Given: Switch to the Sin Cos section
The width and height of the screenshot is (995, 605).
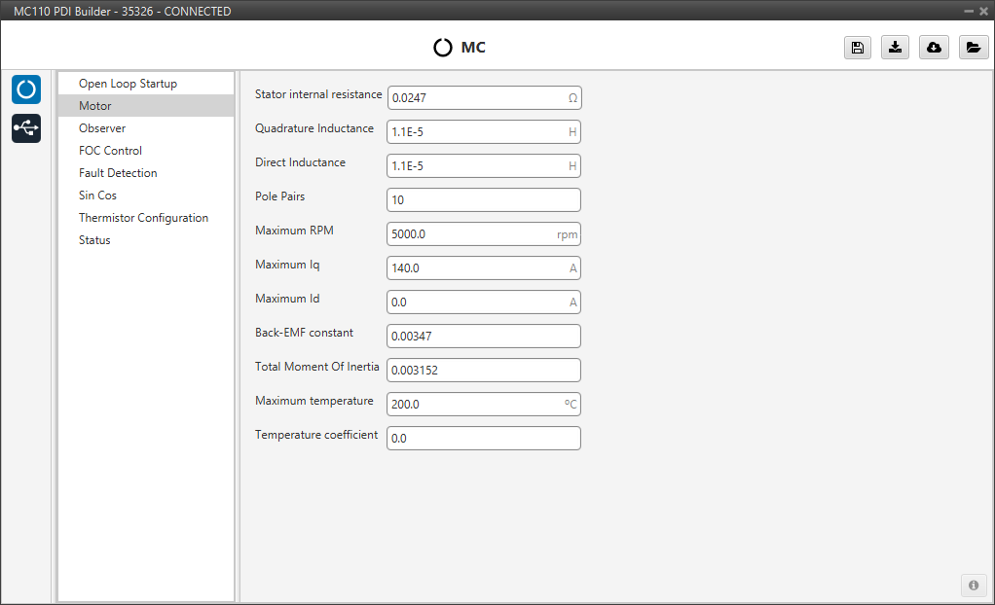Looking at the screenshot, I should pyautogui.click(x=97, y=196).
